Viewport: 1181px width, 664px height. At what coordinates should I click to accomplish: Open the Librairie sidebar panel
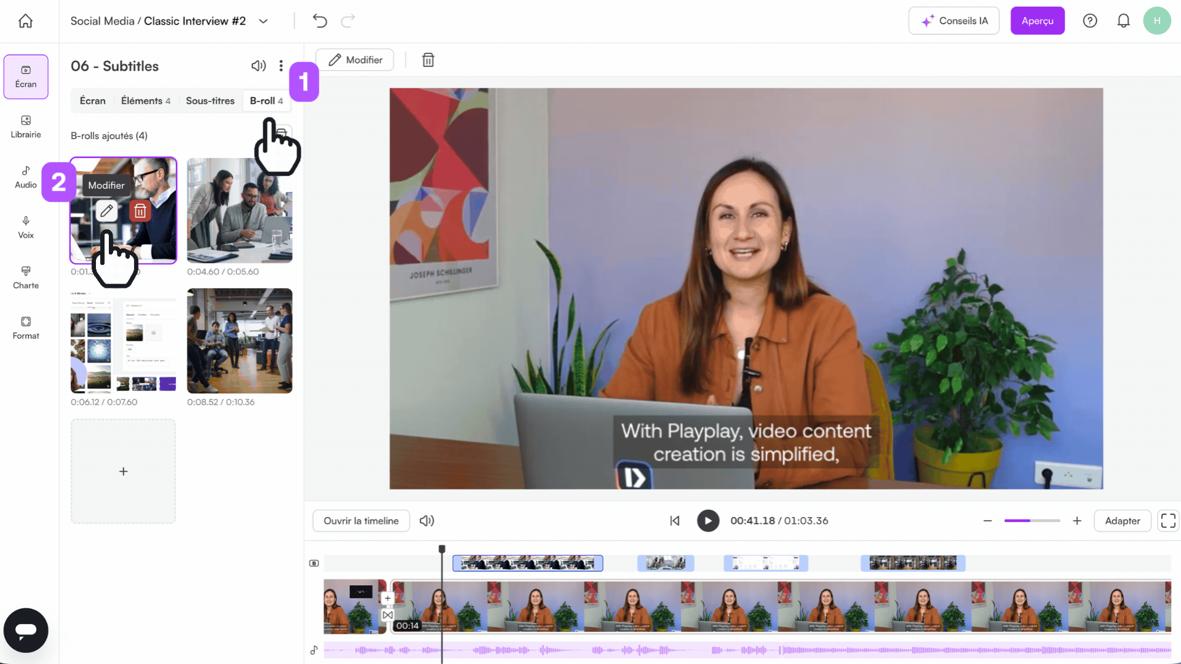(x=26, y=127)
